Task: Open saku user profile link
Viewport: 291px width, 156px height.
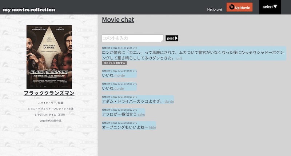Action: [x=141, y=114]
